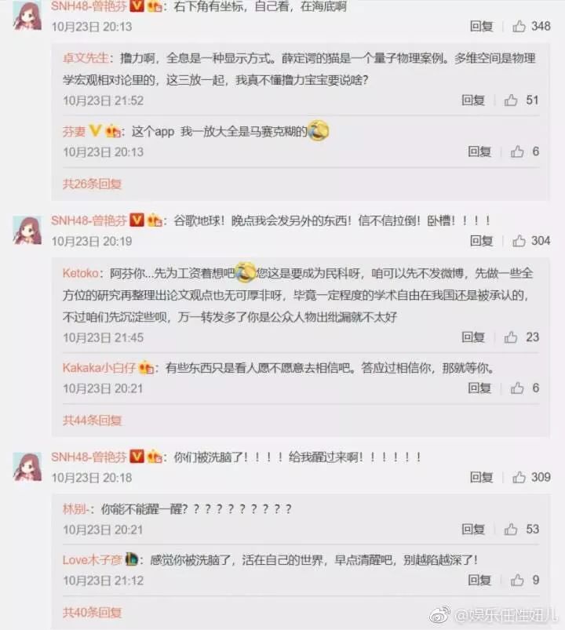Like the 你们被洗脑了 comment with 309 likes
The height and width of the screenshot is (630, 565).
[x=519, y=477]
